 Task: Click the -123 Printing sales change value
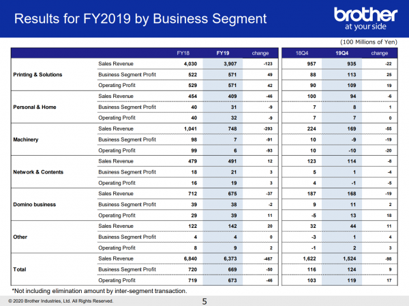pyautogui.click(x=268, y=64)
